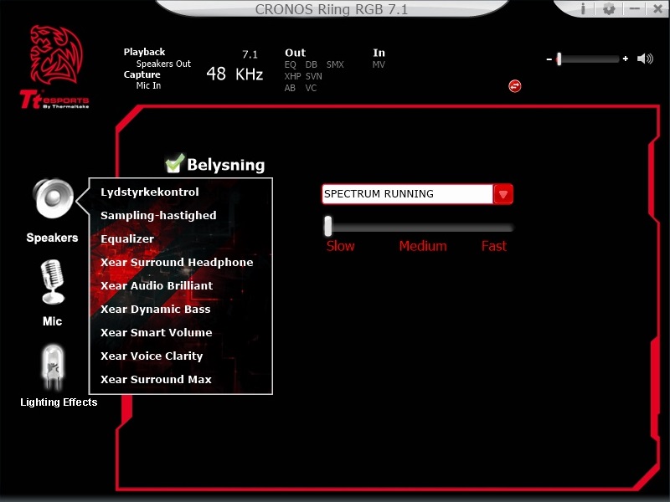The width and height of the screenshot is (670, 502).
Task: Click the AB output indicator
Action: tap(290, 88)
